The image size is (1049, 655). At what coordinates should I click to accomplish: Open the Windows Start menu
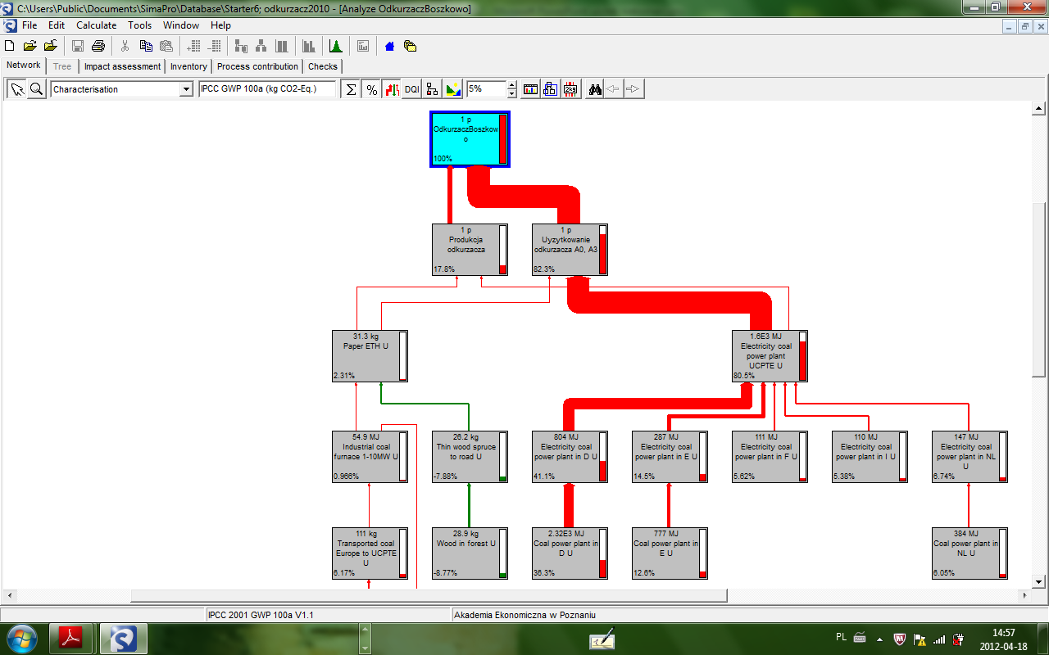coord(20,638)
